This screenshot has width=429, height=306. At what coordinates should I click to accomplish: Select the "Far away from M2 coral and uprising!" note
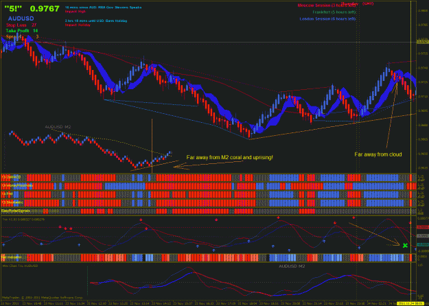(229, 158)
